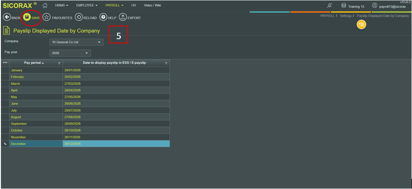
Task: Click Settings in the breadcrumb
Action: tap(346, 16)
